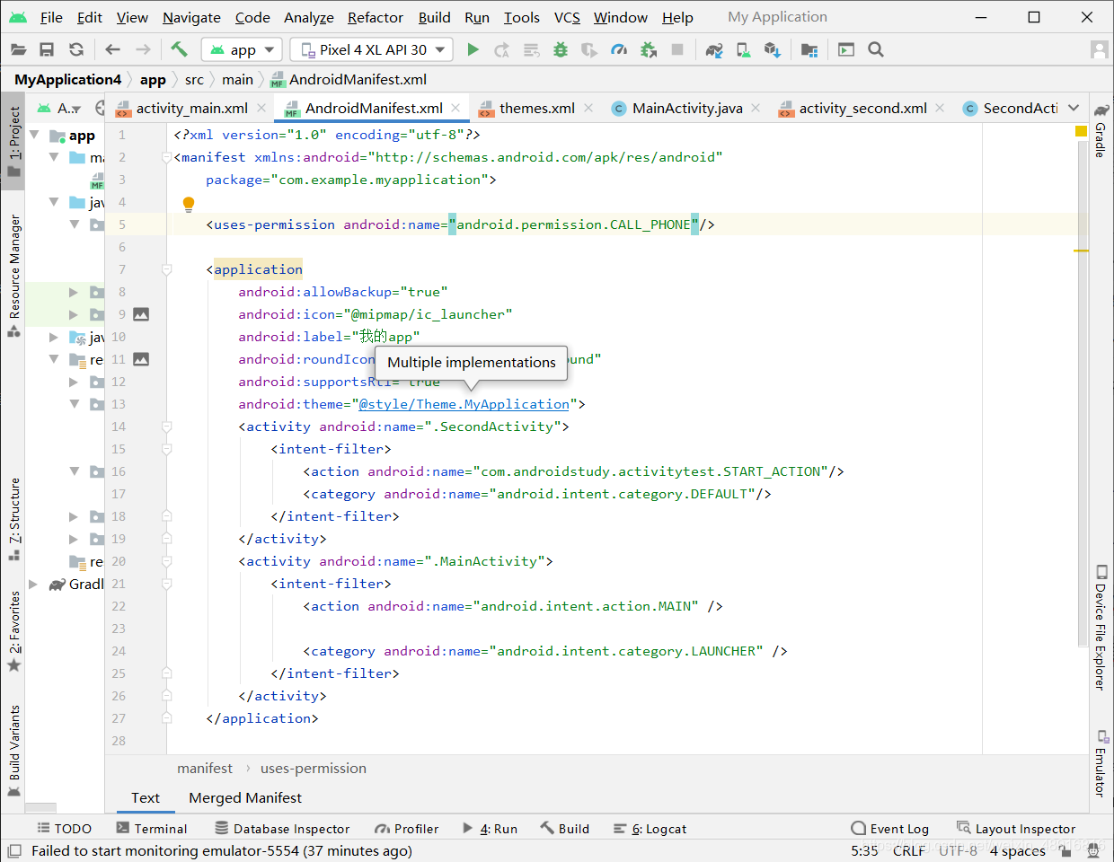Open the Pixel 4 XL API 30 device dropdown
Viewport: 1114px width, 862px height.
(371, 49)
